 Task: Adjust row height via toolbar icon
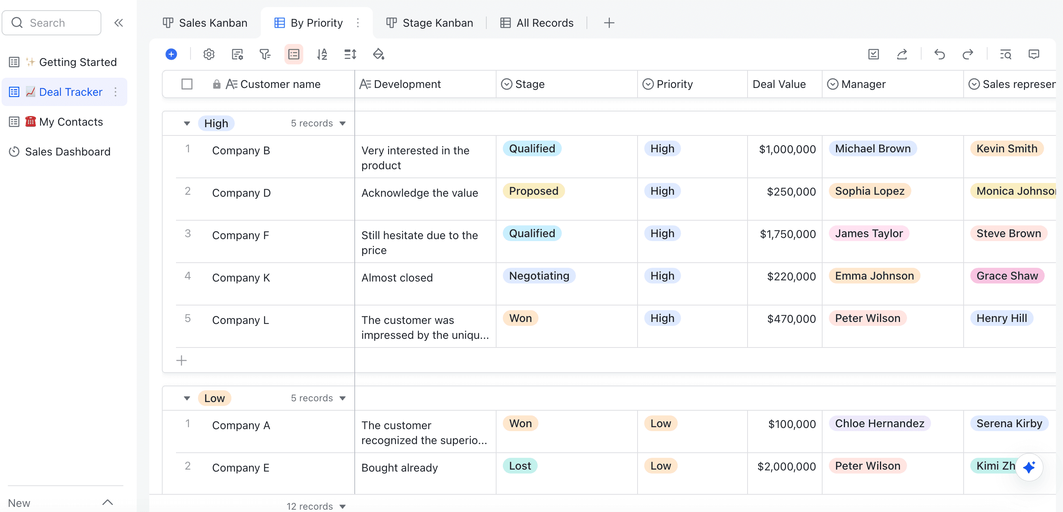click(x=350, y=54)
